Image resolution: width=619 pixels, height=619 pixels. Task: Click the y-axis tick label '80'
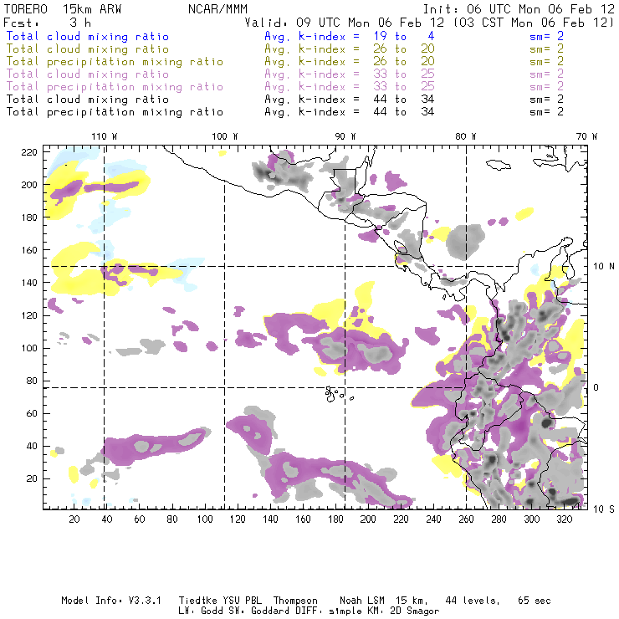pos(32,381)
